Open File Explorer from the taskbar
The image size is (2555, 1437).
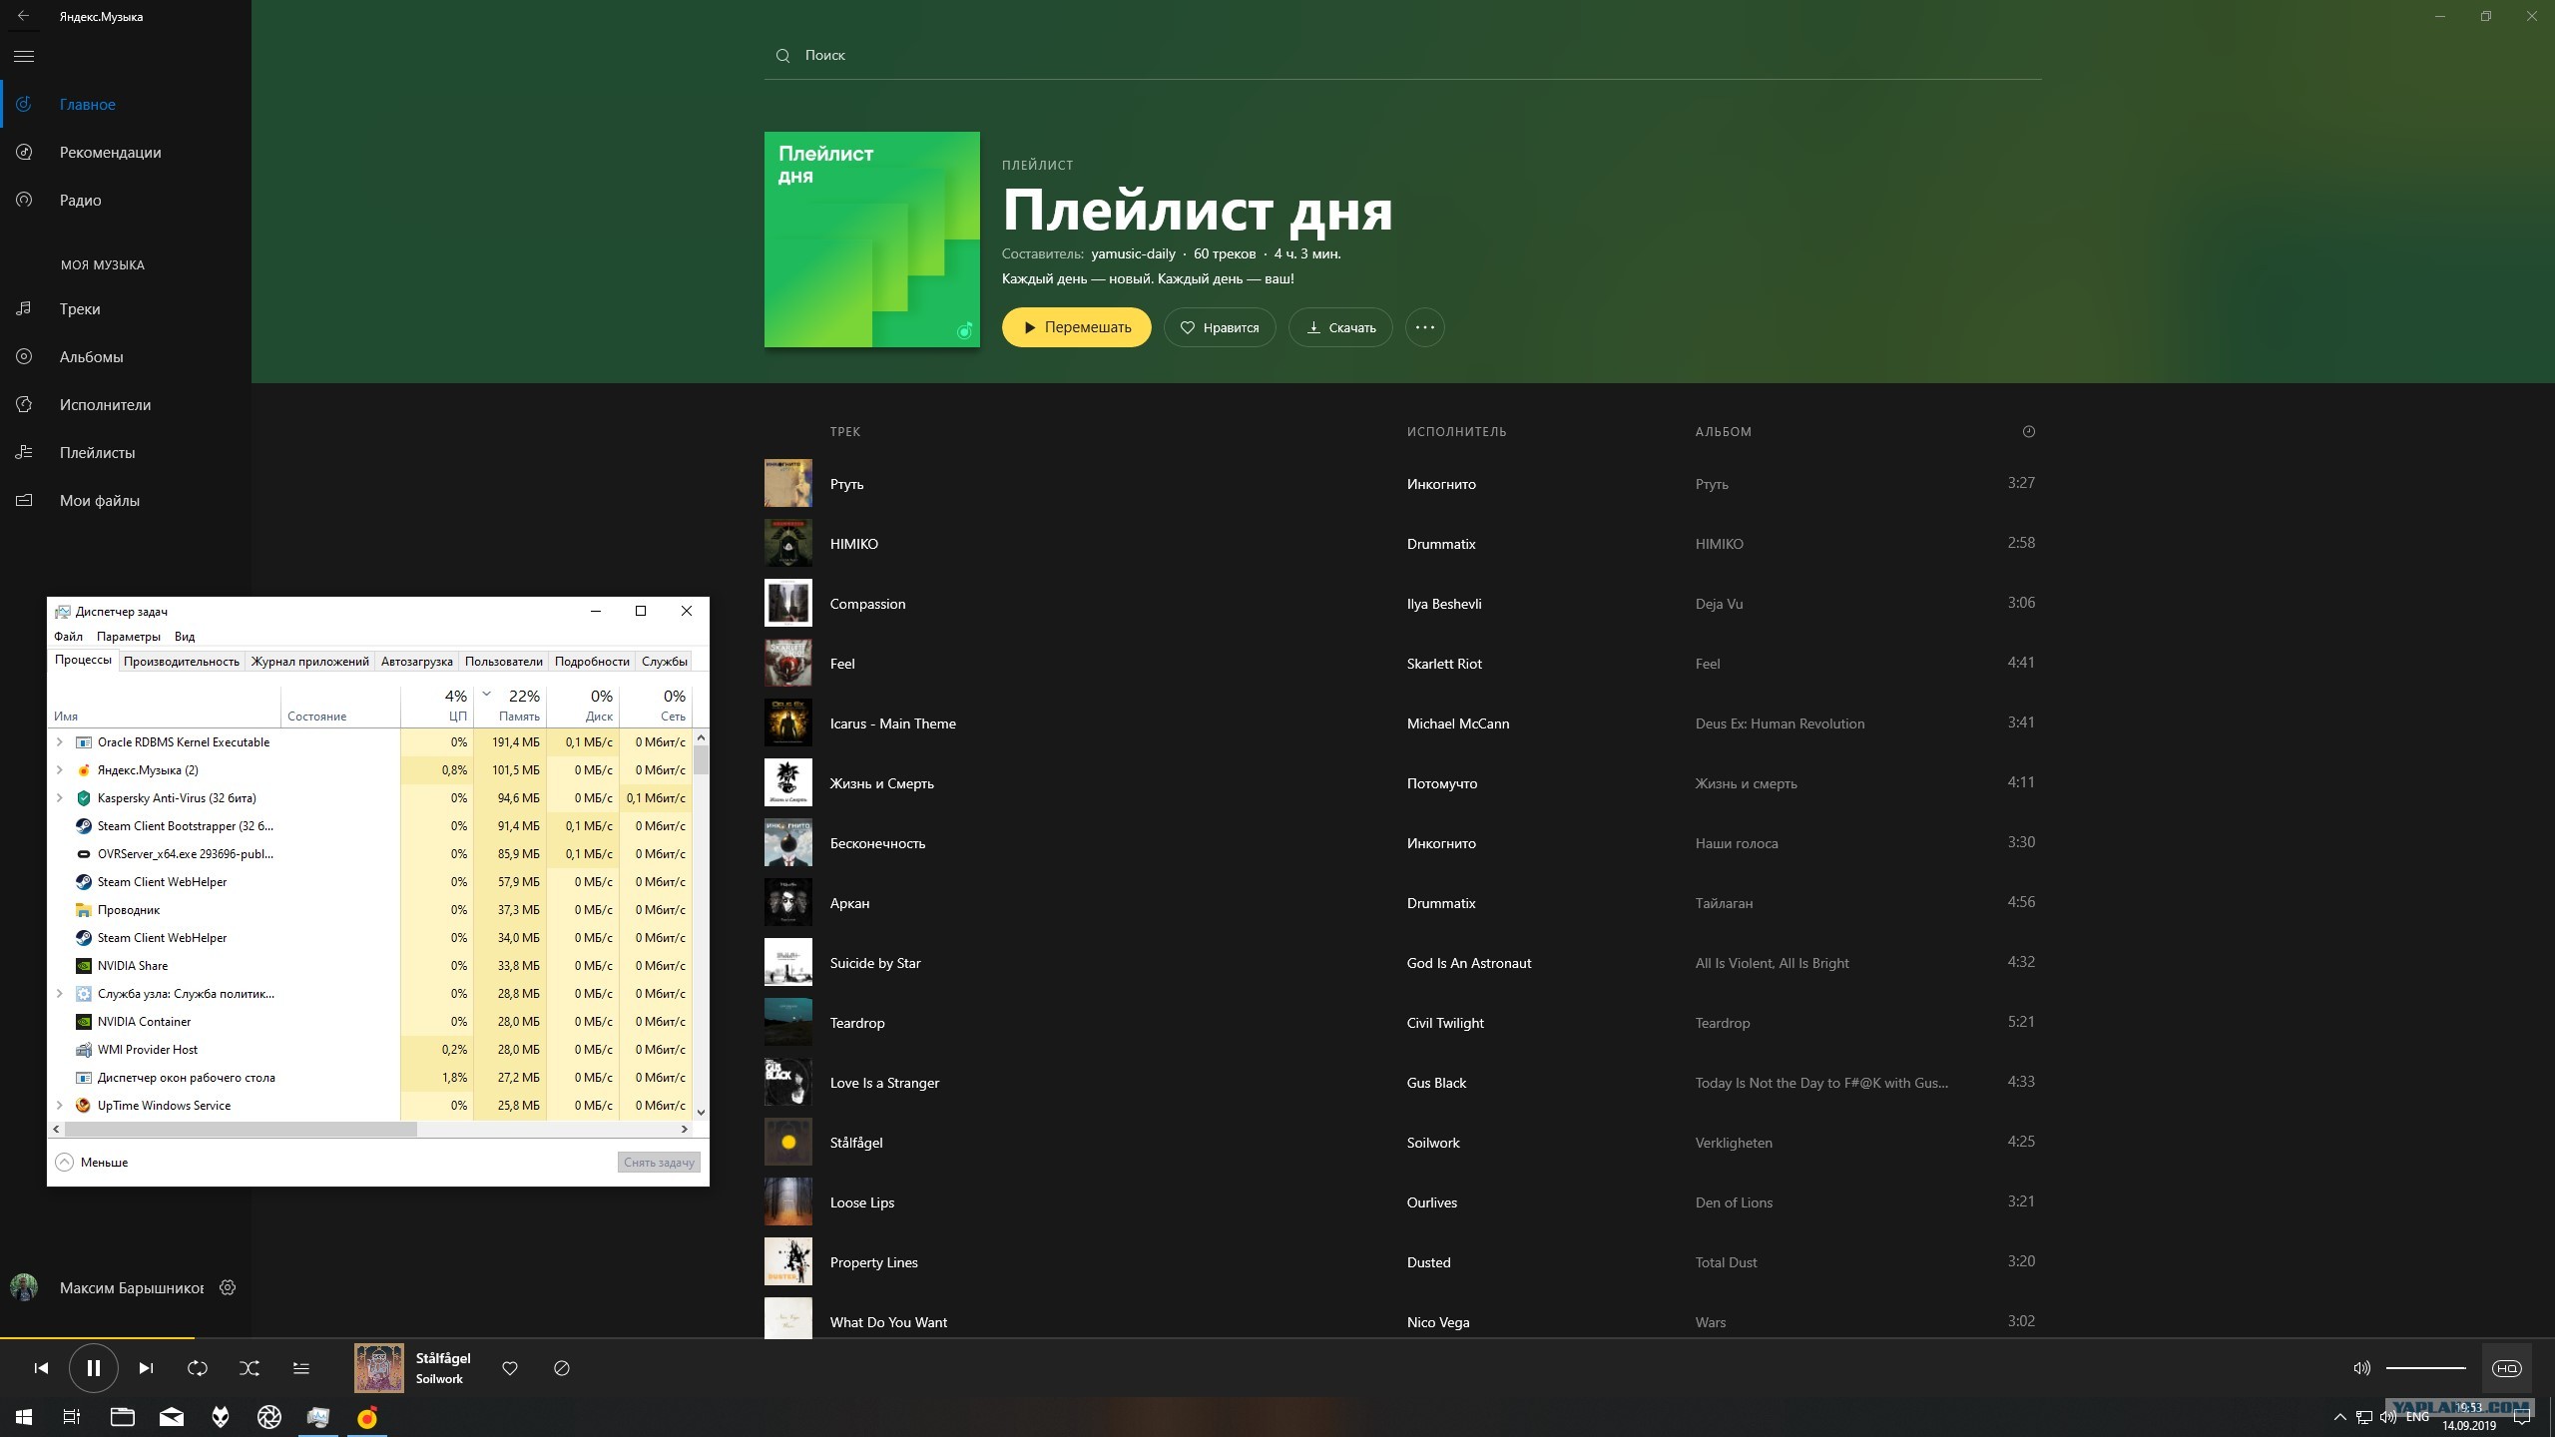(x=122, y=1417)
